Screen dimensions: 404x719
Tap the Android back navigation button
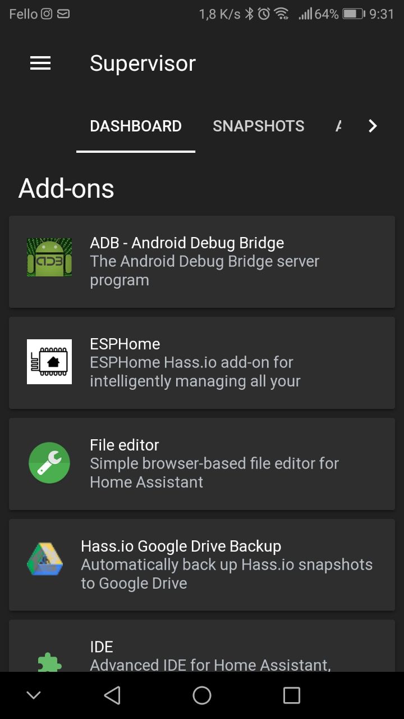(112, 695)
